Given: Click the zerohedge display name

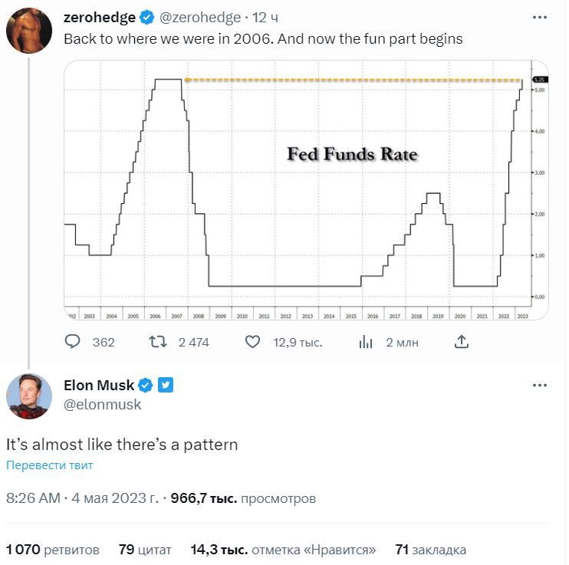Looking at the screenshot, I should 100,18.
